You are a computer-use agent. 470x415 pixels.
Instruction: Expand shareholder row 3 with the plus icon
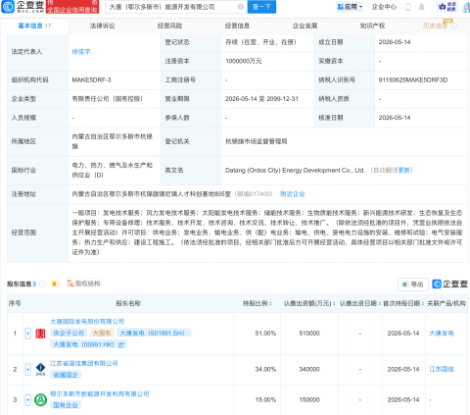pyautogui.click(x=27, y=399)
